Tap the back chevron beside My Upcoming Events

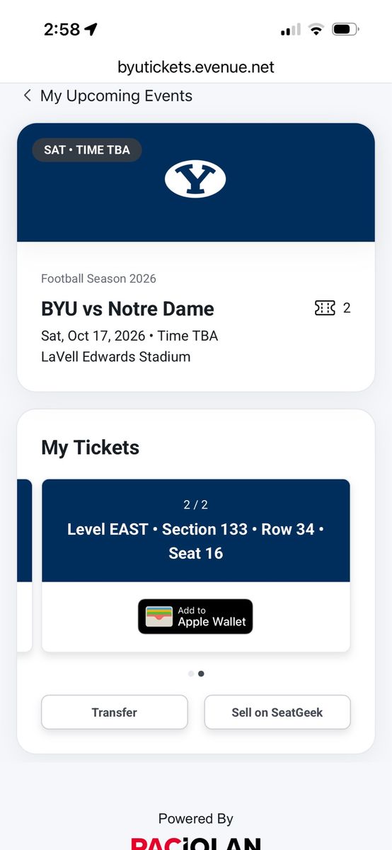pos(27,96)
